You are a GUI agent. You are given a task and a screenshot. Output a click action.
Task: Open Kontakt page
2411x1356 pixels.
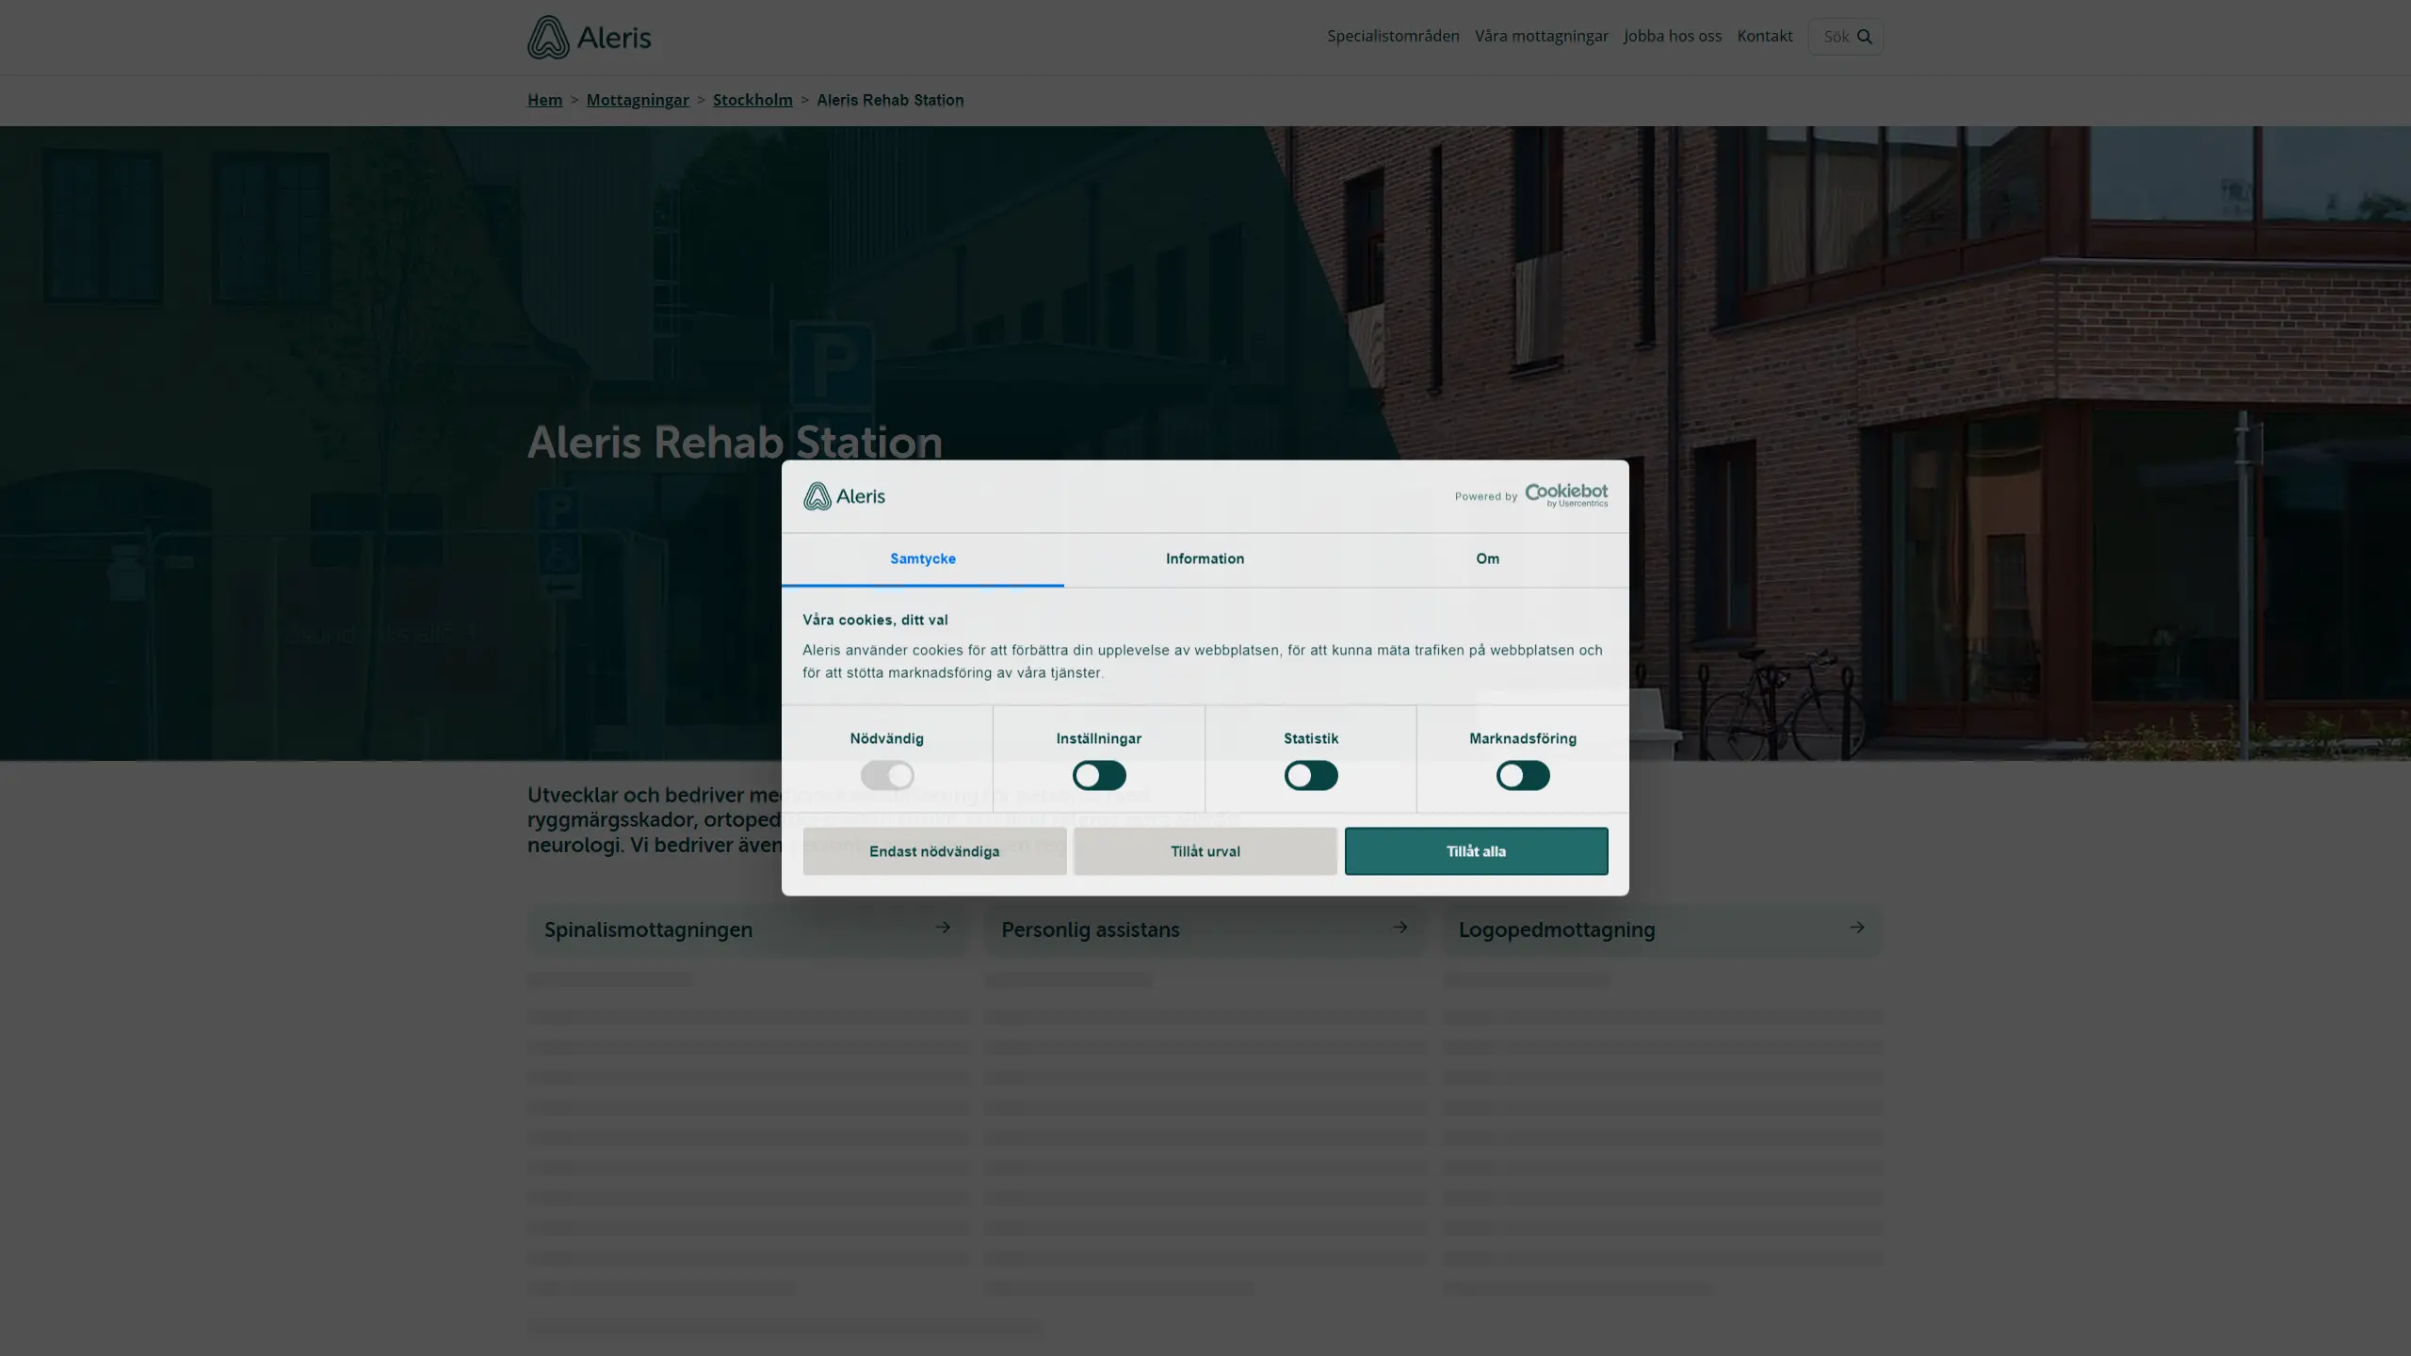pos(1765,36)
